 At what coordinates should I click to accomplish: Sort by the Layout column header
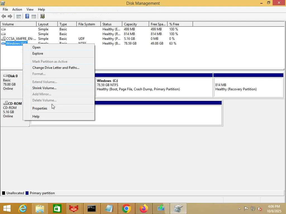click(47, 24)
